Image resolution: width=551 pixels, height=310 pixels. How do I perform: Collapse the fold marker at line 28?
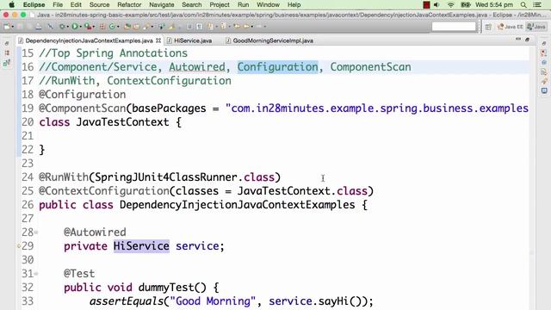[x=36, y=232]
